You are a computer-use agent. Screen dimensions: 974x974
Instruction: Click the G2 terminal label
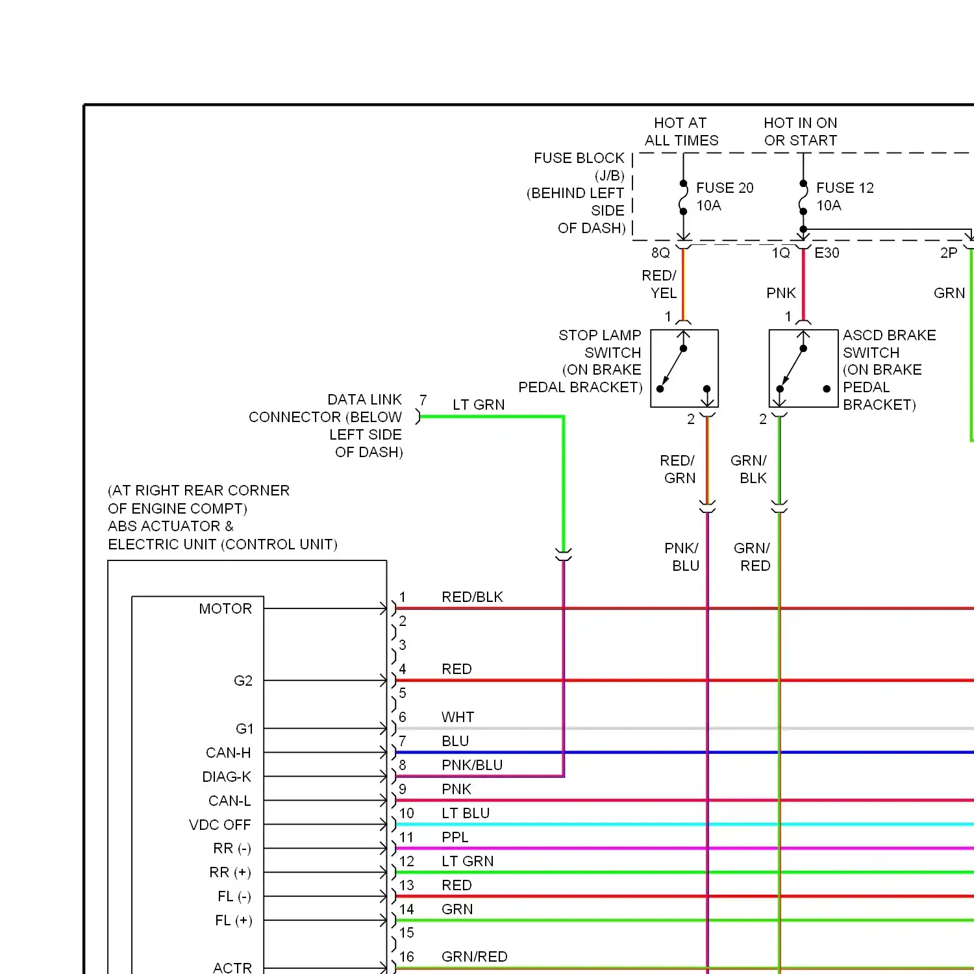[243, 681]
